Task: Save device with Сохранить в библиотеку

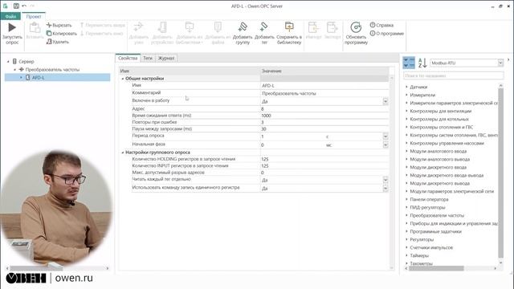Action: point(289,33)
